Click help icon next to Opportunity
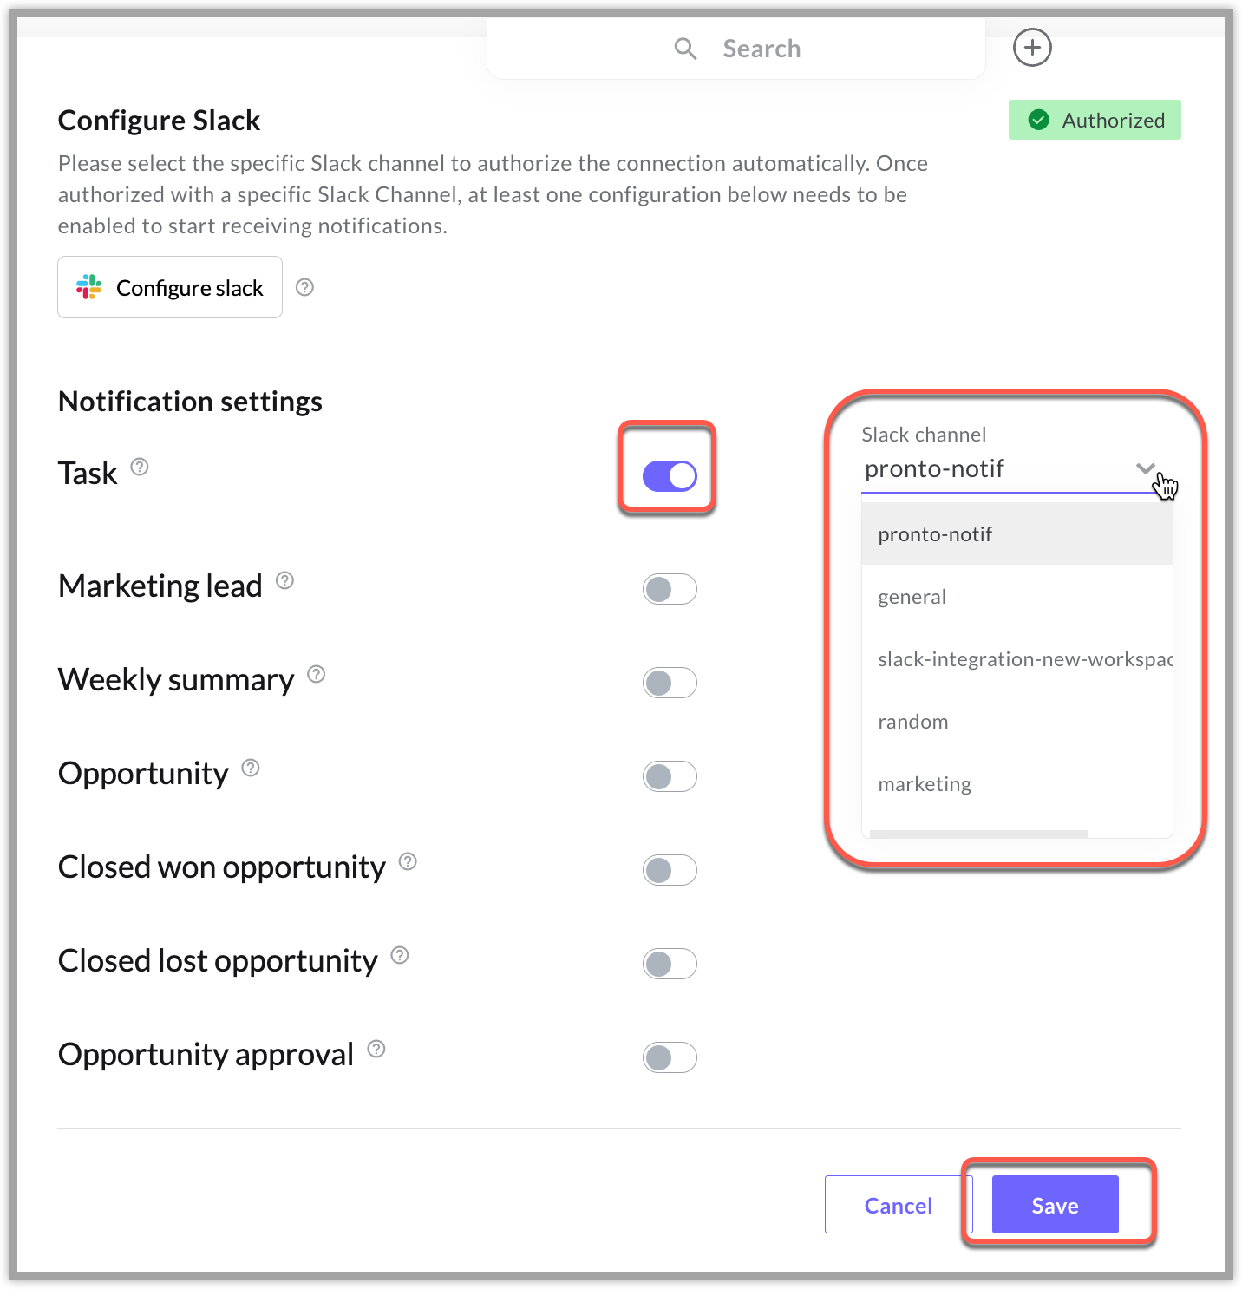This screenshot has width=1242, height=1289. [251, 768]
